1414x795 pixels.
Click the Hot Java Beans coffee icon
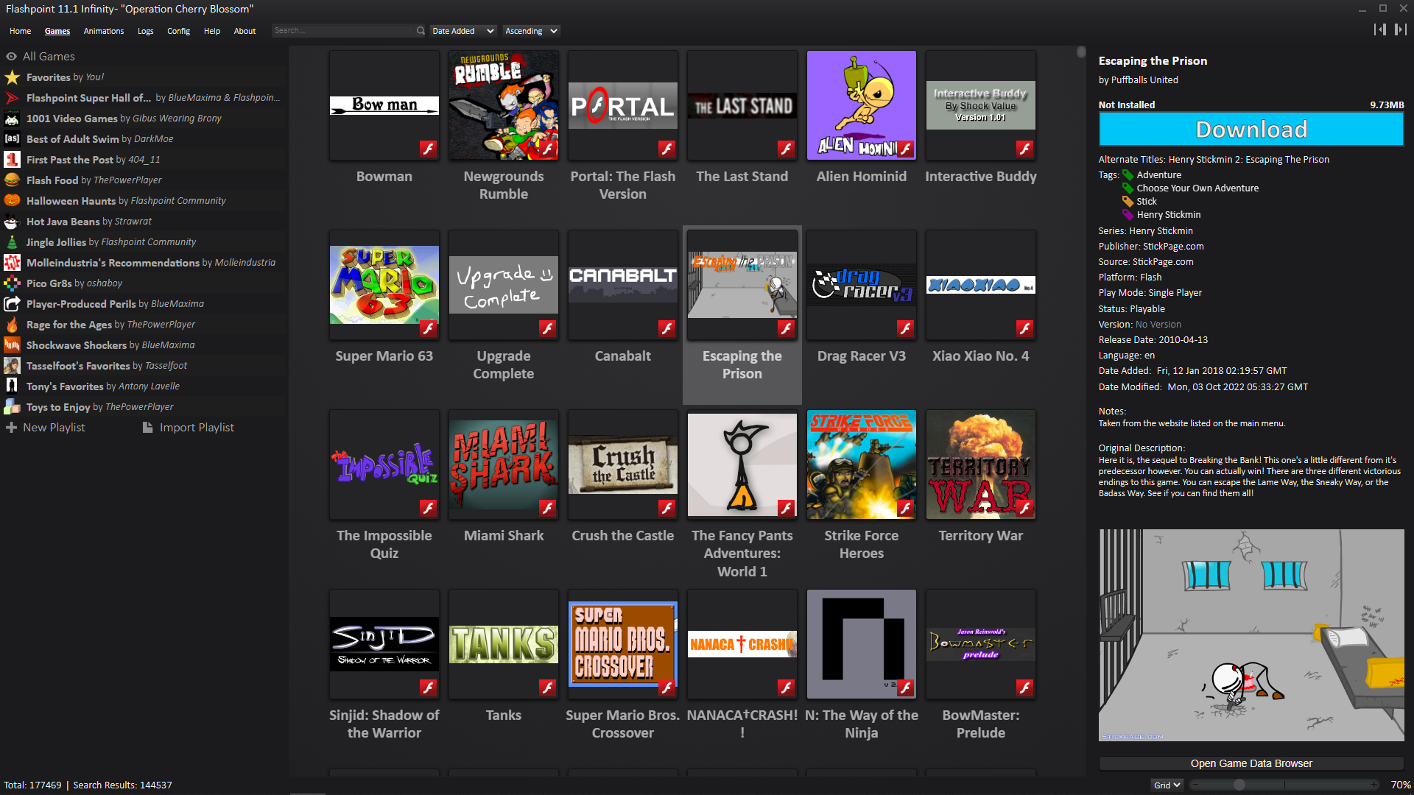[12, 222]
